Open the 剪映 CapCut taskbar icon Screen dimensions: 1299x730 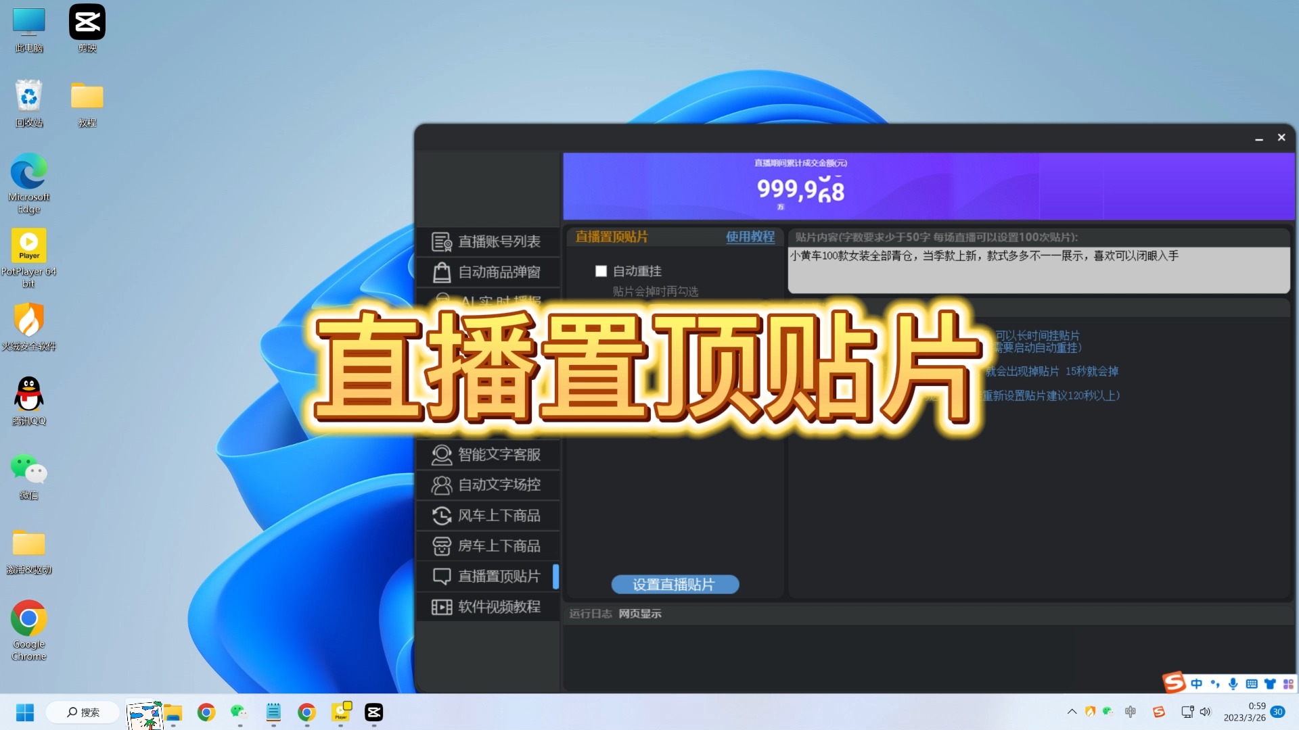tap(374, 712)
